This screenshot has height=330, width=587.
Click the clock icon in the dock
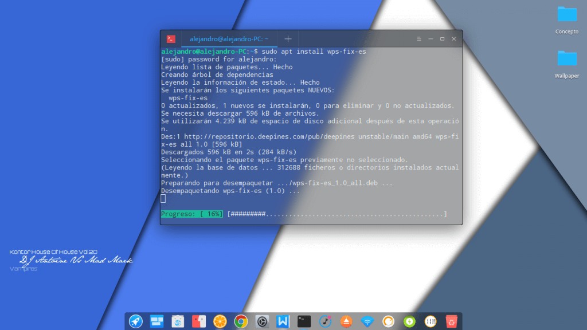tap(431, 321)
